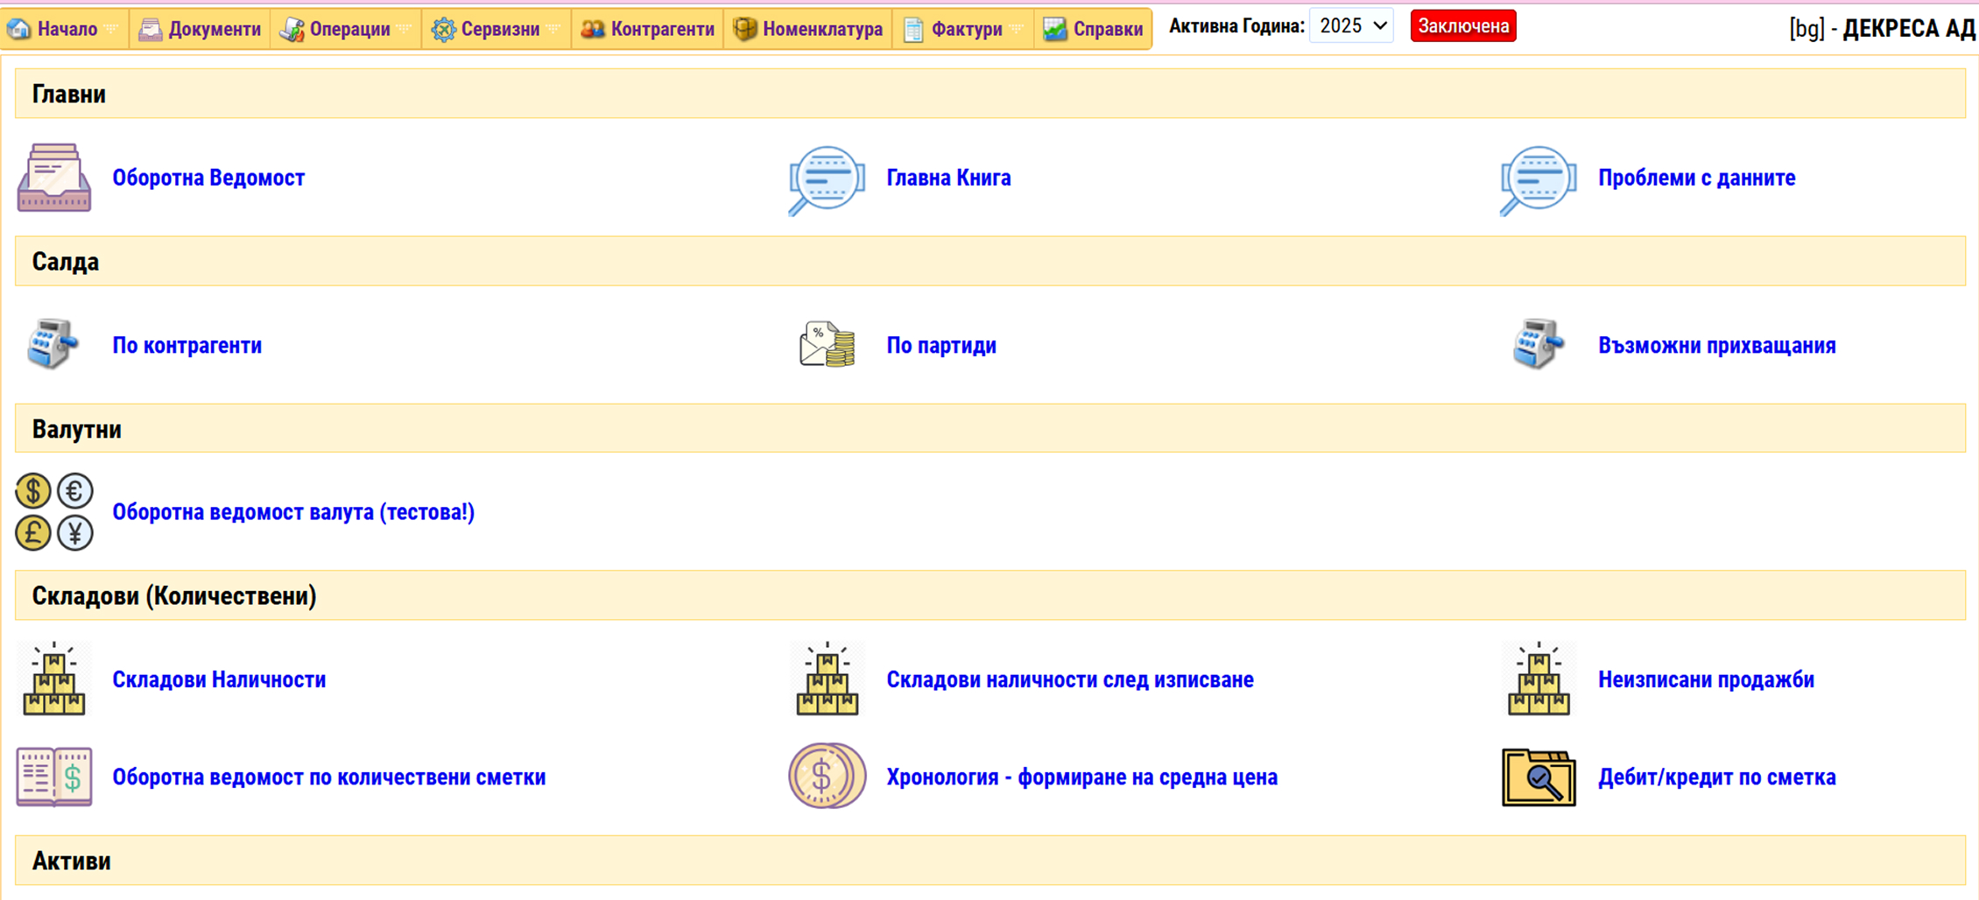Open the Контрагенти menu

pos(648,29)
